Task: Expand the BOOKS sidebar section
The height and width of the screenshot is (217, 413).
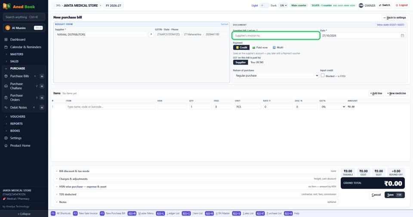Action: (15, 131)
